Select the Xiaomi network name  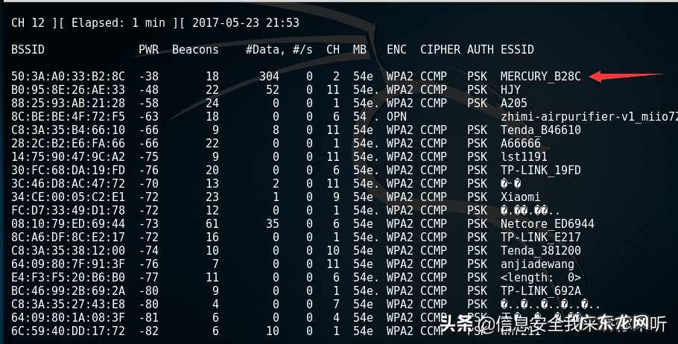pyautogui.click(x=520, y=197)
